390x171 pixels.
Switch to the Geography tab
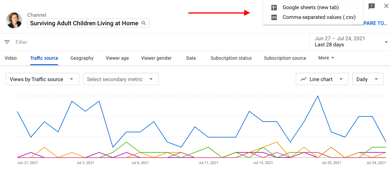point(82,58)
